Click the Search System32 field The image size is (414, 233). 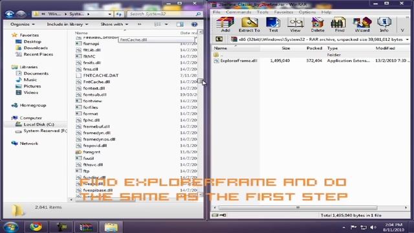point(162,14)
